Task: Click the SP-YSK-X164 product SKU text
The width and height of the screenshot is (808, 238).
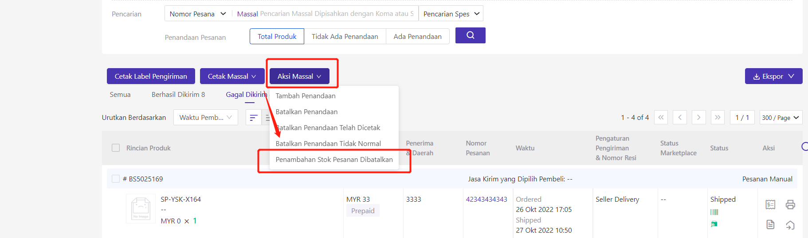Action: 180,199
